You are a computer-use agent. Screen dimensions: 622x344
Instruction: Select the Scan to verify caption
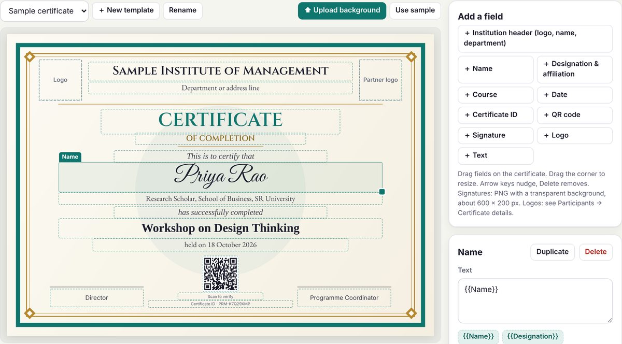pos(220,296)
